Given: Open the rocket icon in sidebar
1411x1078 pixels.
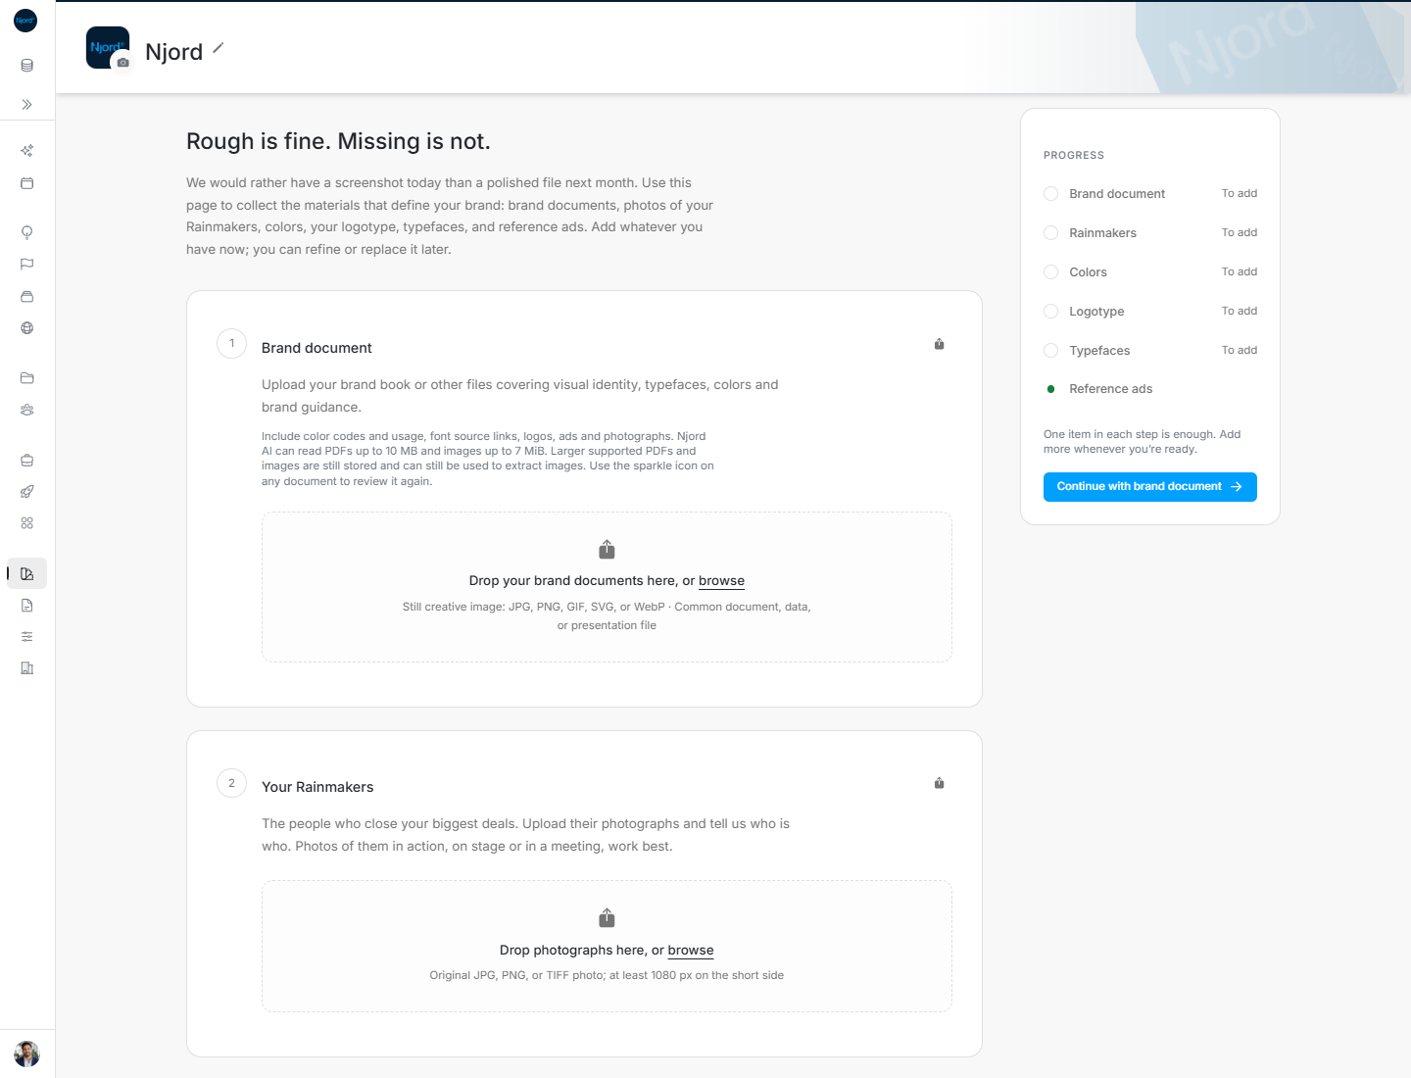Looking at the screenshot, I should 26,492.
